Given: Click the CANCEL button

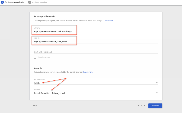Looking at the screenshot, I should tap(141, 106).
